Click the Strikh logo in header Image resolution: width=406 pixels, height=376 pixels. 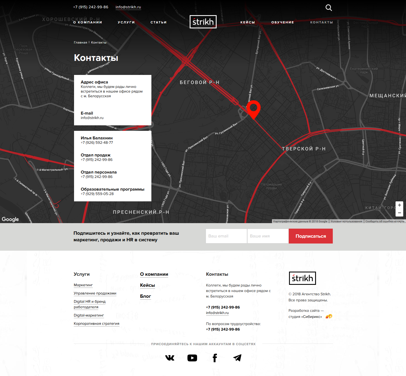(x=203, y=22)
